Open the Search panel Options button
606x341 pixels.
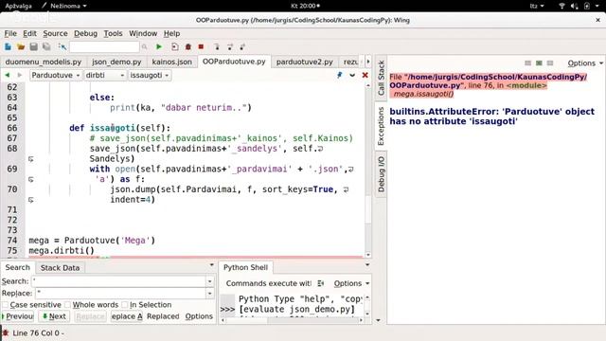pyautogui.click(x=199, y=316)
